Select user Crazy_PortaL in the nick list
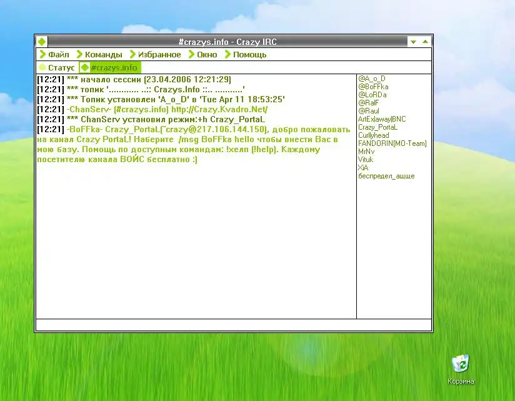Image resolution: width=515 pixels, height=401 pixels. pyautogui.click(x=377, y=127)
